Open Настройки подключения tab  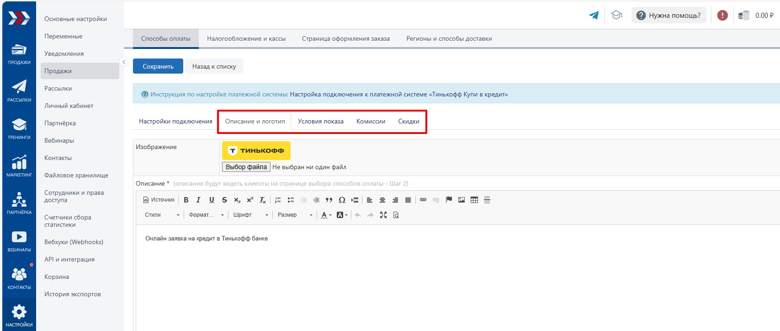(x=175, y=121)
